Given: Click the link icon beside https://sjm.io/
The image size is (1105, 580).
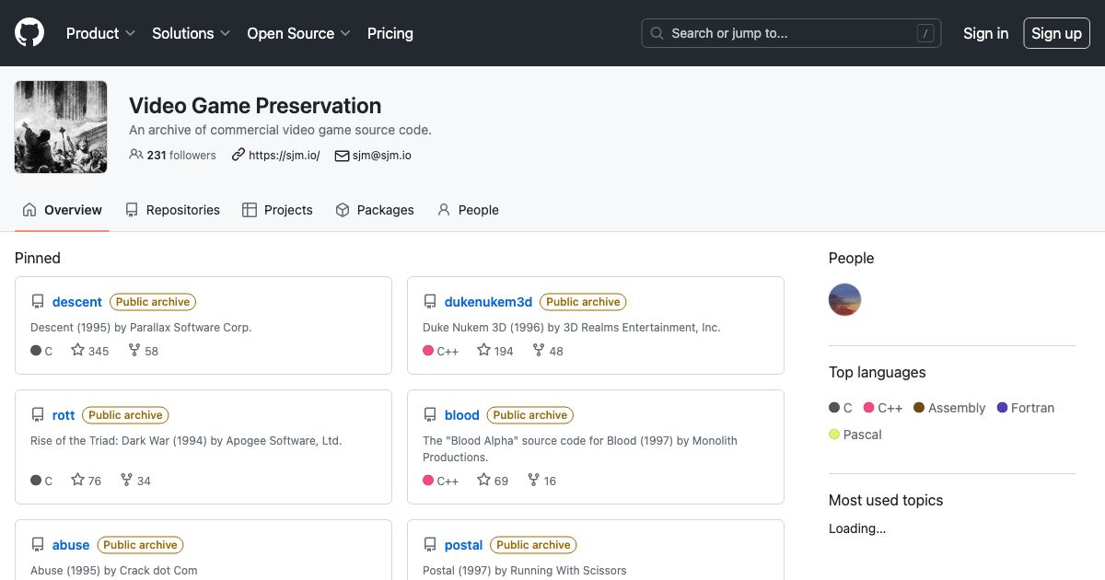Looking at the screenshot, I should click(x=237, y=155).
